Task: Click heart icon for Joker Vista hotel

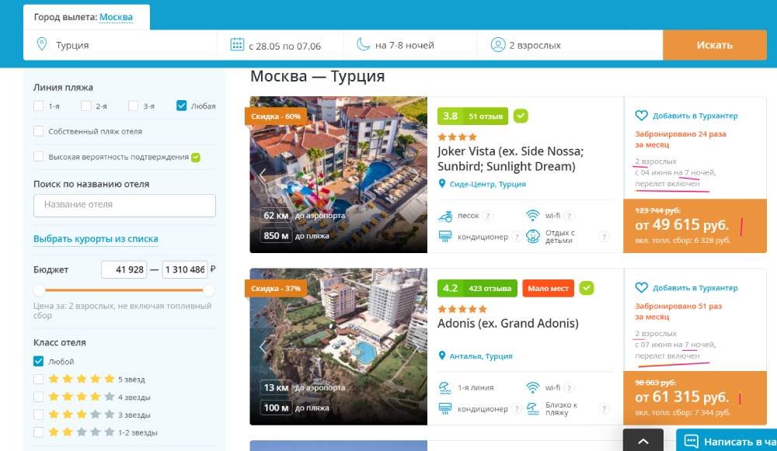Action: pos(641,116)
